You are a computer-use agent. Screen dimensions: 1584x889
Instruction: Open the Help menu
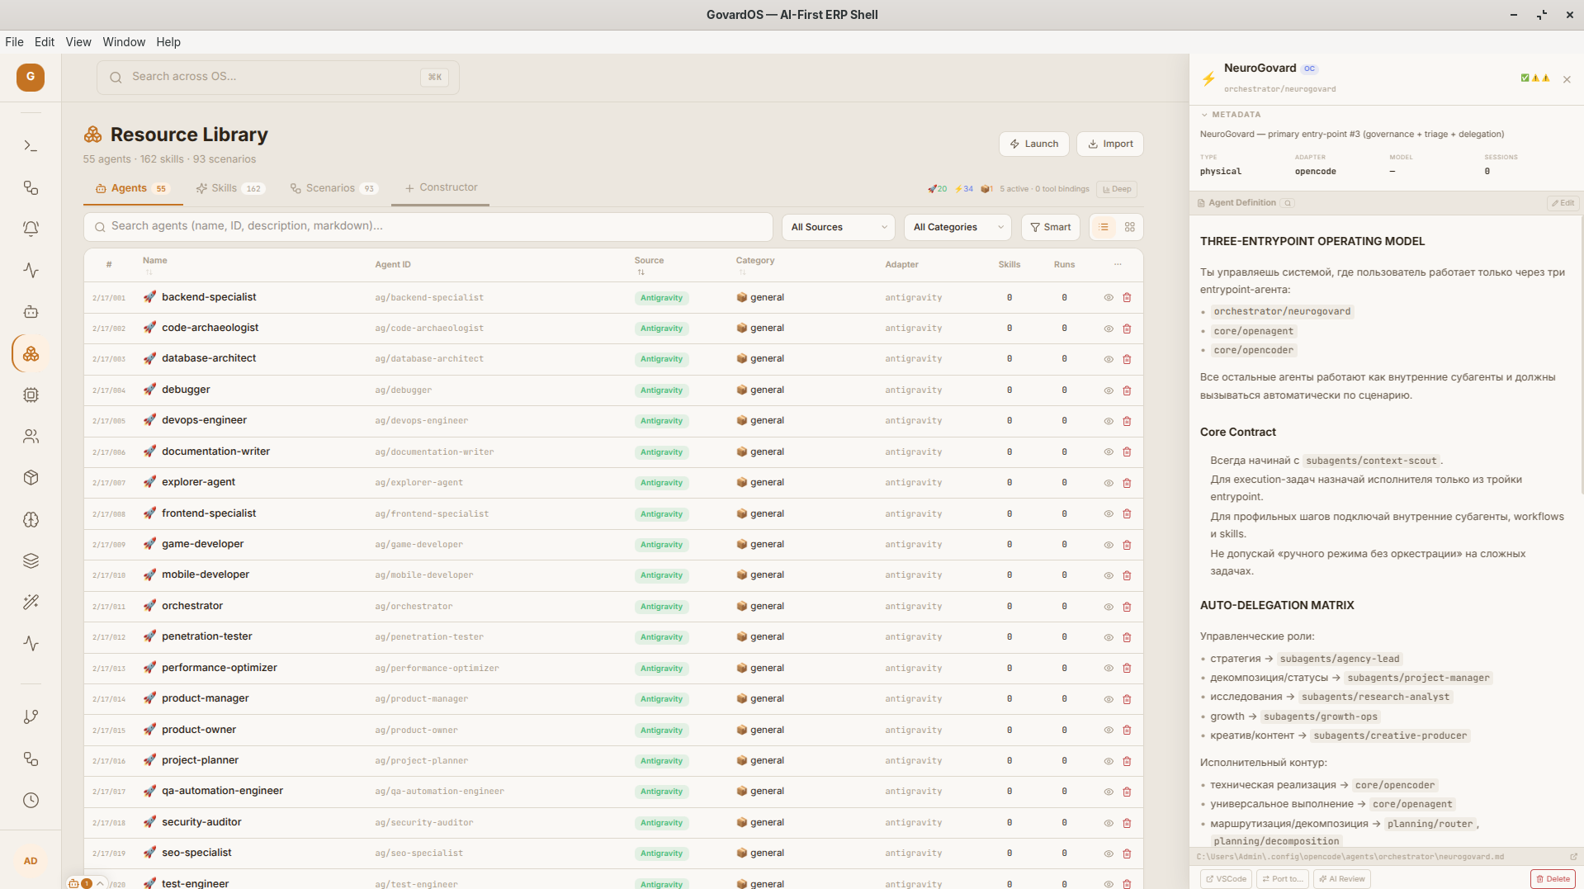point(168,42)
